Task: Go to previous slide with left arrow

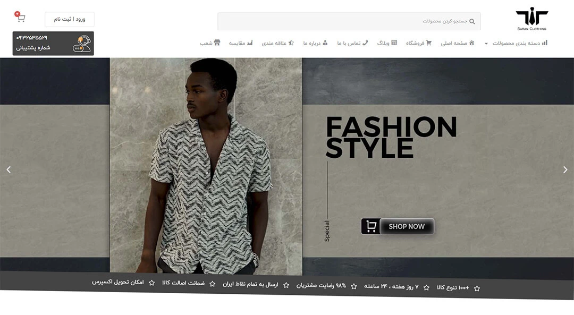Action: [9, 170]
